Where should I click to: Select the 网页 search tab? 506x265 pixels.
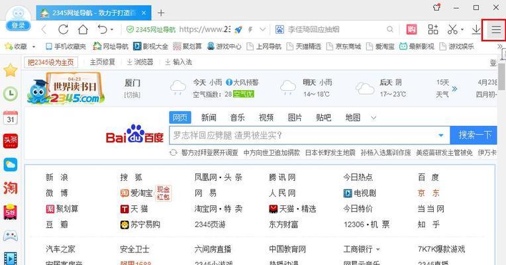point(180,117)
